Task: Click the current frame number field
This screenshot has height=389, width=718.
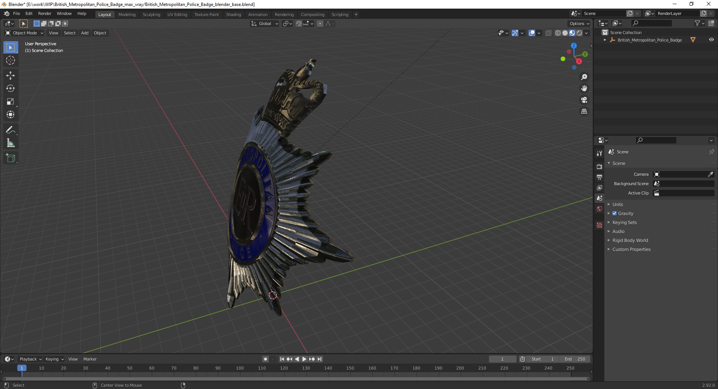Action: [503, 359]
